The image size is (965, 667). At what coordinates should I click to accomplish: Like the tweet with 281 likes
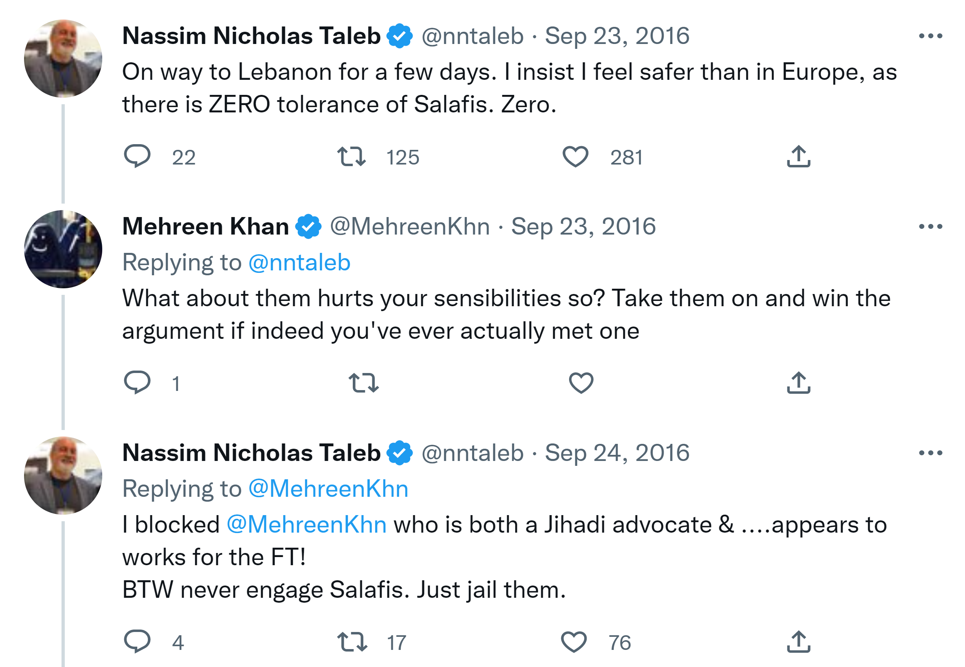click(575, 156)
